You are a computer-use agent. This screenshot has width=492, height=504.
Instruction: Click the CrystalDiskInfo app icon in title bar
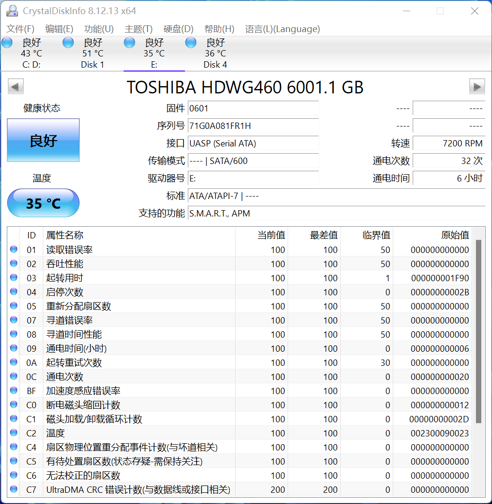[x=12, y=11]
